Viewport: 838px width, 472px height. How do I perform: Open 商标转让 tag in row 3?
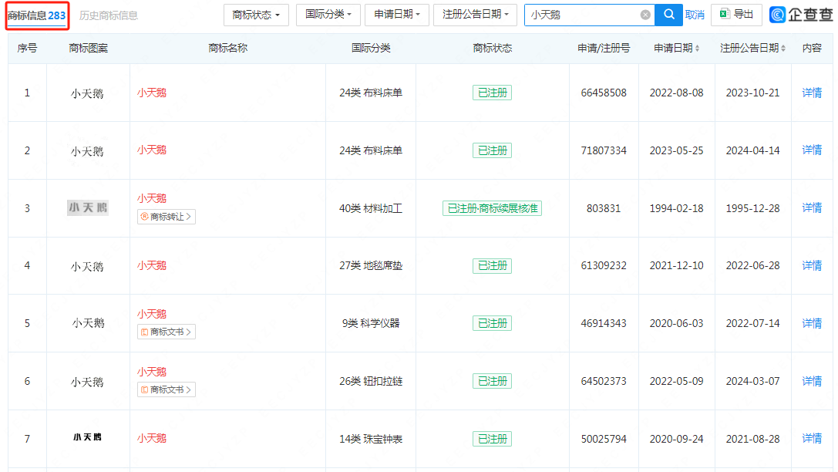(167, 217)
